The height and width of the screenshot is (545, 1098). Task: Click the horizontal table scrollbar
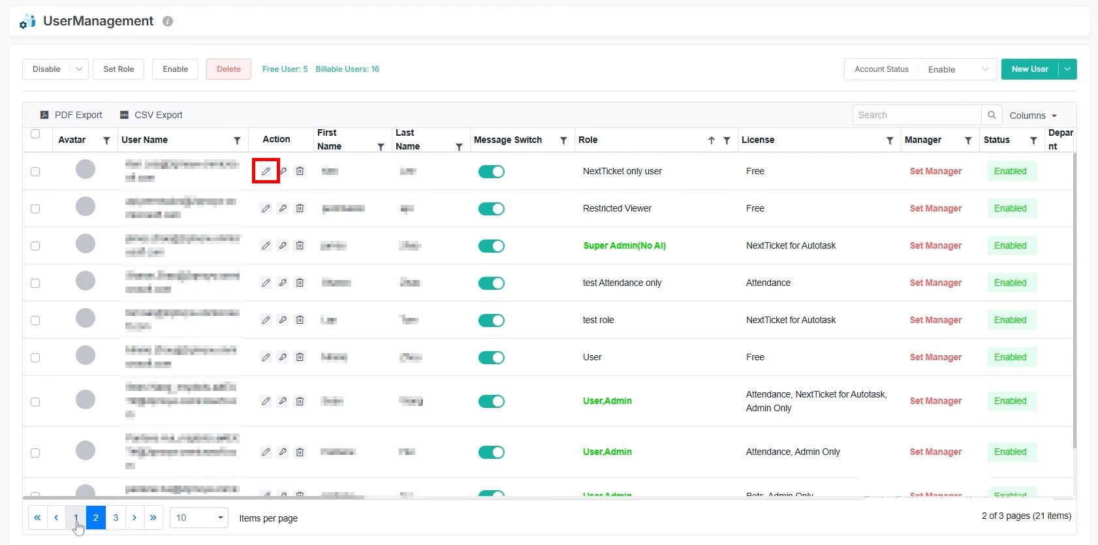point(196,497)
